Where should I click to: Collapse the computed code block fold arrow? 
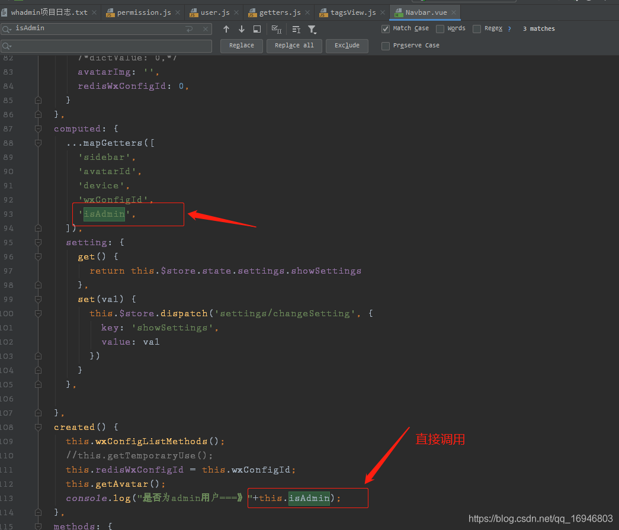pyautogui.click(x=38, y=129)
